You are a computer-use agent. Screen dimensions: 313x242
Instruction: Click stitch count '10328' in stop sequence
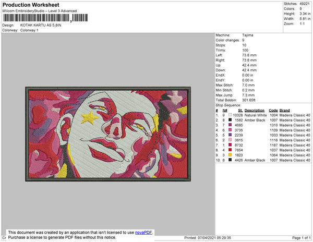tap(238, 115)
